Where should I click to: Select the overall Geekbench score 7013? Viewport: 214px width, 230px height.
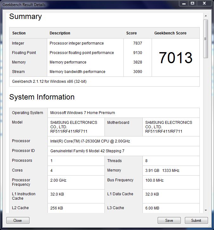176,57
